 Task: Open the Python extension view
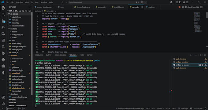pyautogui.click(x=3, y=60)
